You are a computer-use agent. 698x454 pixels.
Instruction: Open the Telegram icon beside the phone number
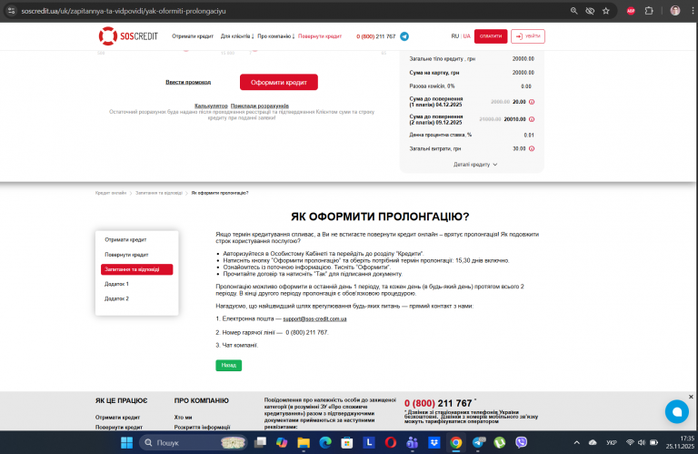coord(404,36)
